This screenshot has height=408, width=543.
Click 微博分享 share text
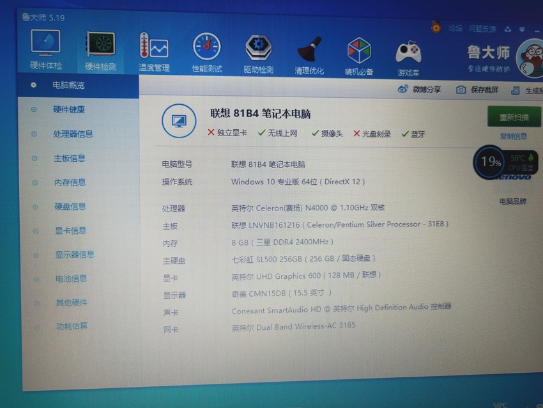427,90
